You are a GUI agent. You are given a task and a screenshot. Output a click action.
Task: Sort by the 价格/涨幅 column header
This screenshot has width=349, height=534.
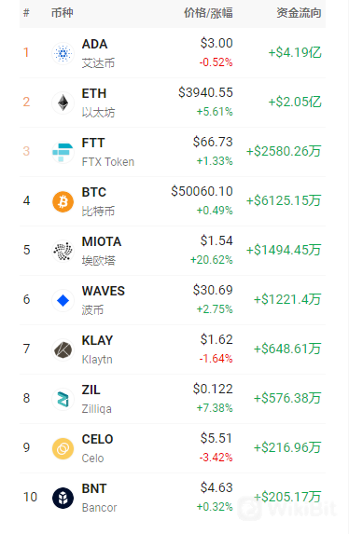[208, 13]
